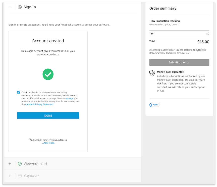The height and width of the screenshot is (187, 217).
Task: Click the blue DONE button
Action: [48, 116]
